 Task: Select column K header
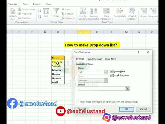click(x=97, y=32)
